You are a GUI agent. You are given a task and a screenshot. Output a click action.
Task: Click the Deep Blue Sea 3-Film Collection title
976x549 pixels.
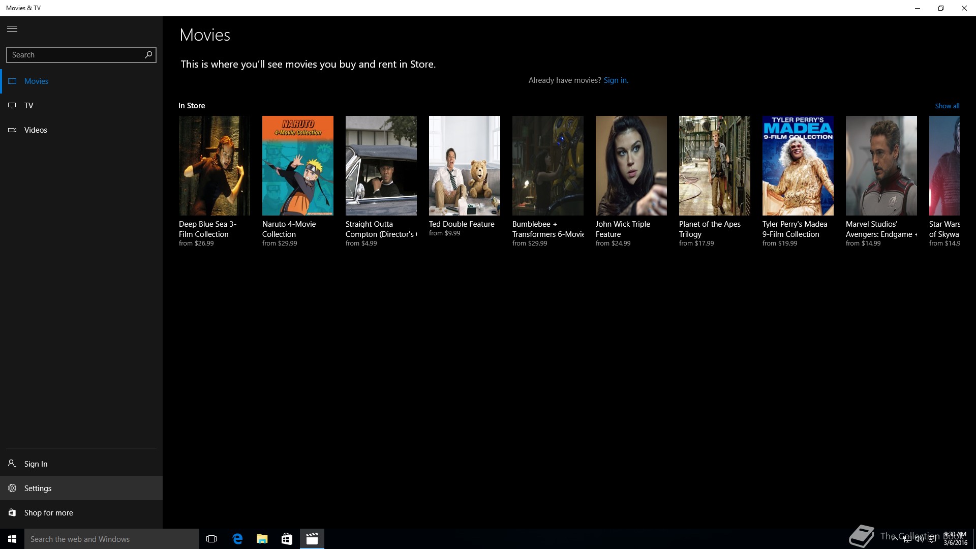click(x=208, y=229)
